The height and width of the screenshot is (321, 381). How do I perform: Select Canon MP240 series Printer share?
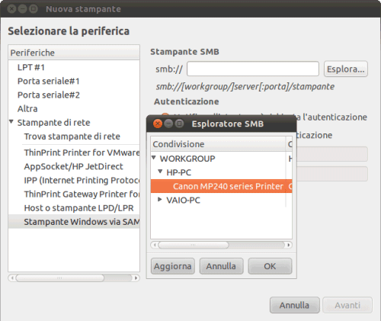click(221, 186)
